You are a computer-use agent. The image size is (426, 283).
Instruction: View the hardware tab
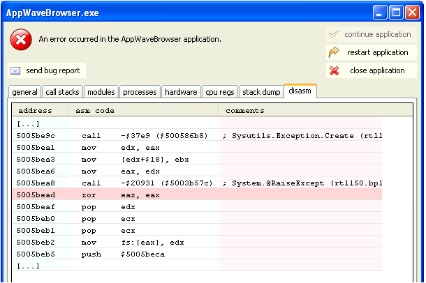tap(181, 92)
